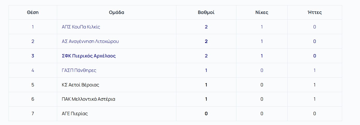Click position number 7 in the Θέση column
The image size is (360, 125).
(x=33, y=114)
